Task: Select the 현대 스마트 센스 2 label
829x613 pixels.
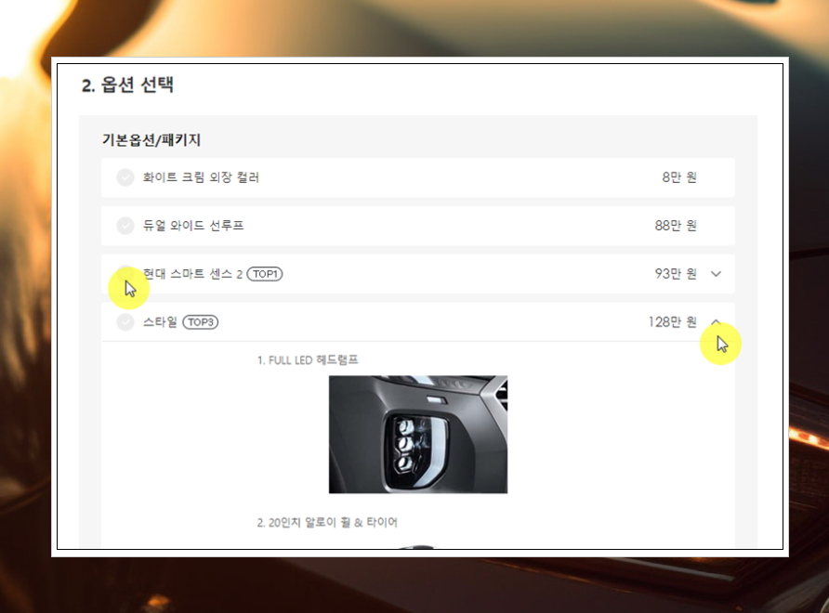Action: 192,274
